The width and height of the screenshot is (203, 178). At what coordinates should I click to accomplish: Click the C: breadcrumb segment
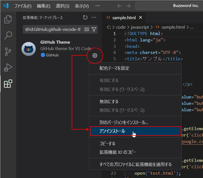[x=109, y=27]
